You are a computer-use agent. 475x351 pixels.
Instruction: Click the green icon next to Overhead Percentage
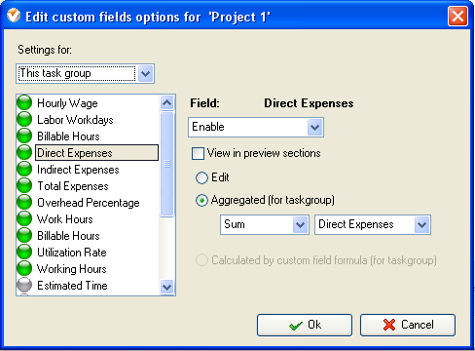(x=24, y=202)
